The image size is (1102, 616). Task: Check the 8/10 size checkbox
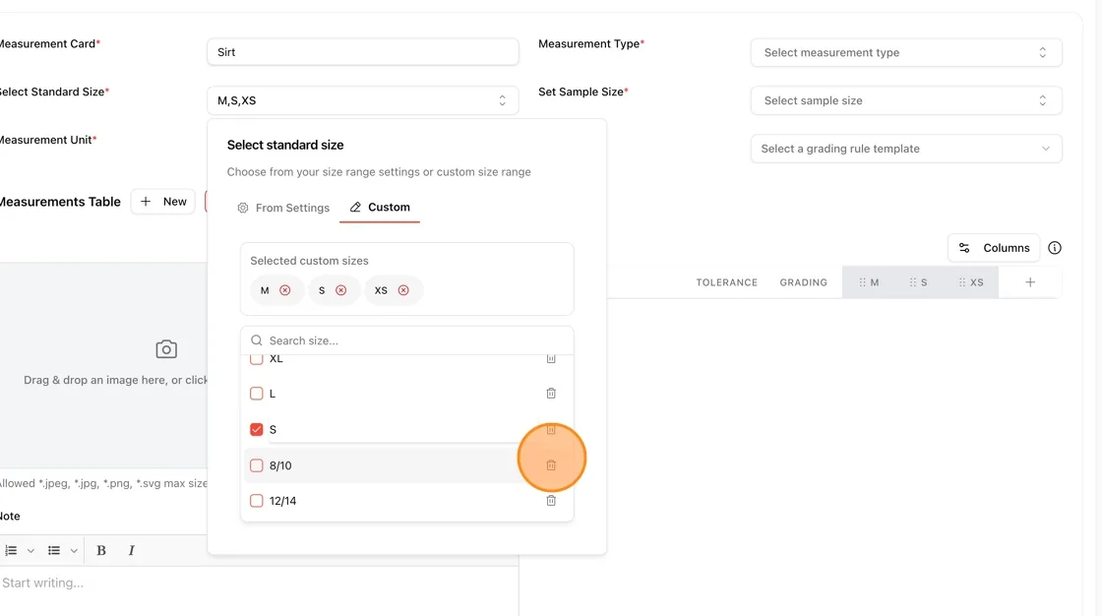257,465
